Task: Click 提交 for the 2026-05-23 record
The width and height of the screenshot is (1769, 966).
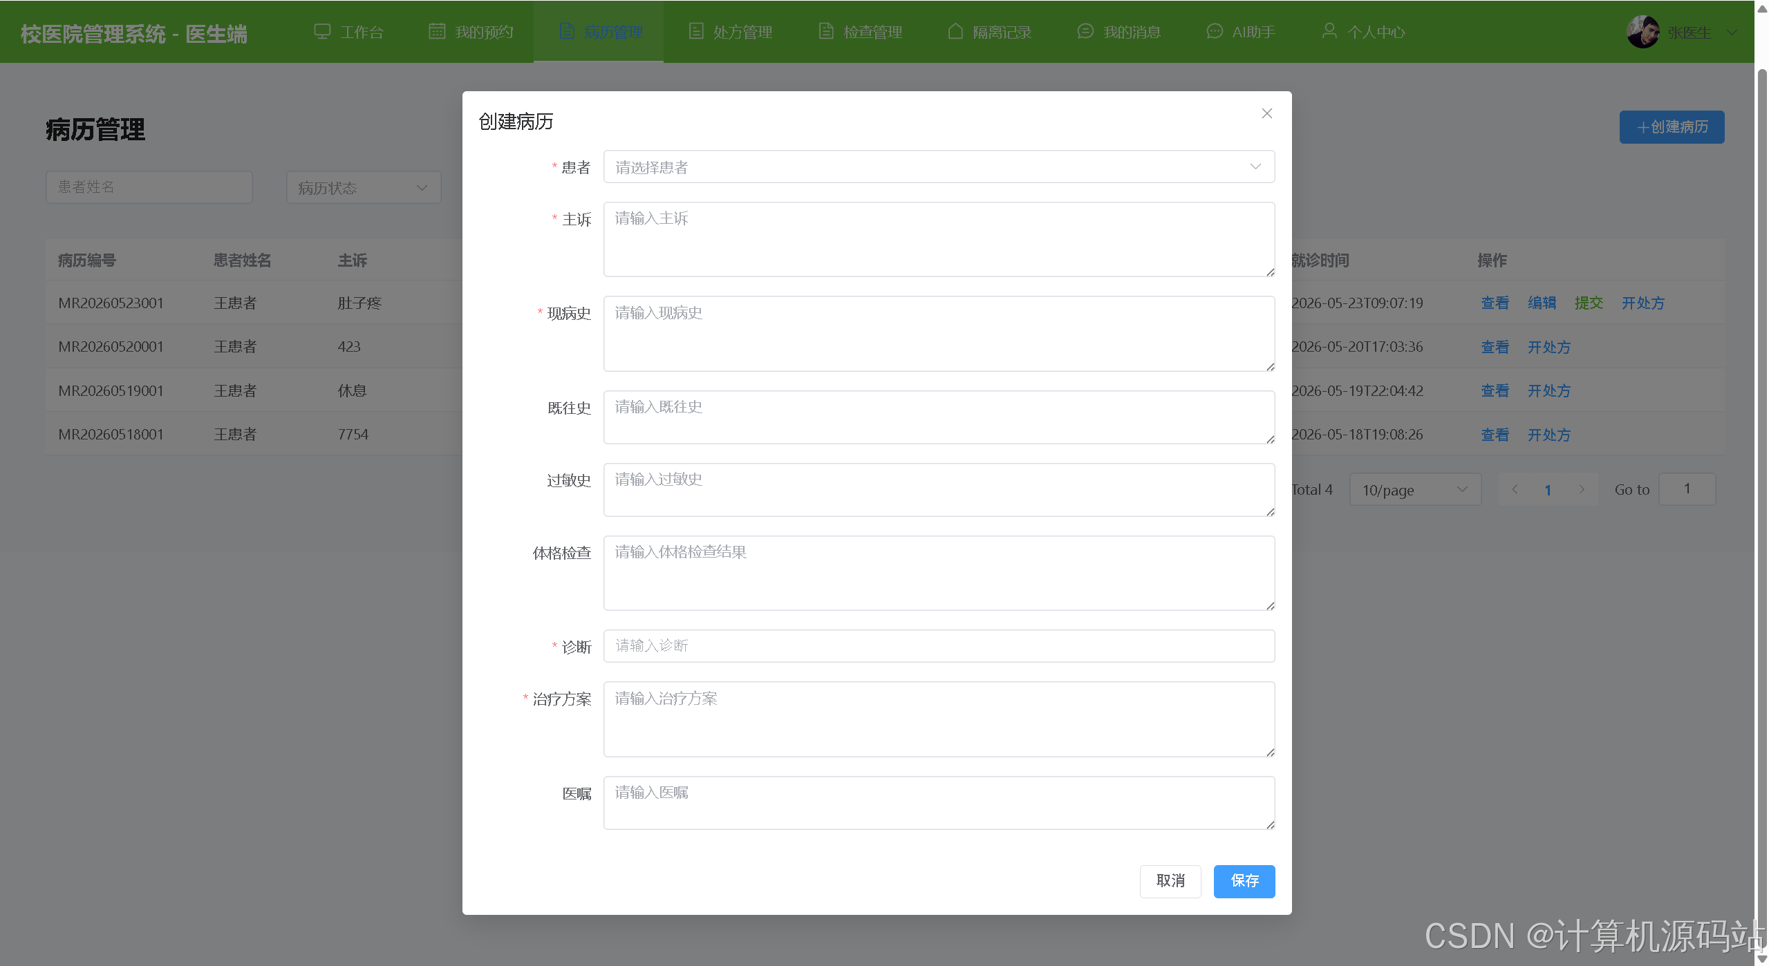Action: point(1589,303)
